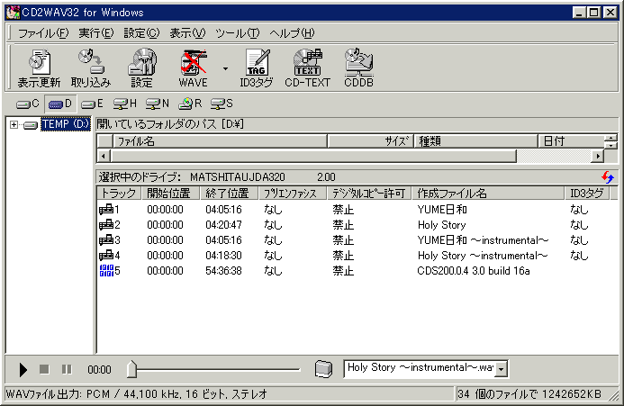
Task: Select drive E in the drive bar
Action: pyautogui.click(x=92, y=104)
